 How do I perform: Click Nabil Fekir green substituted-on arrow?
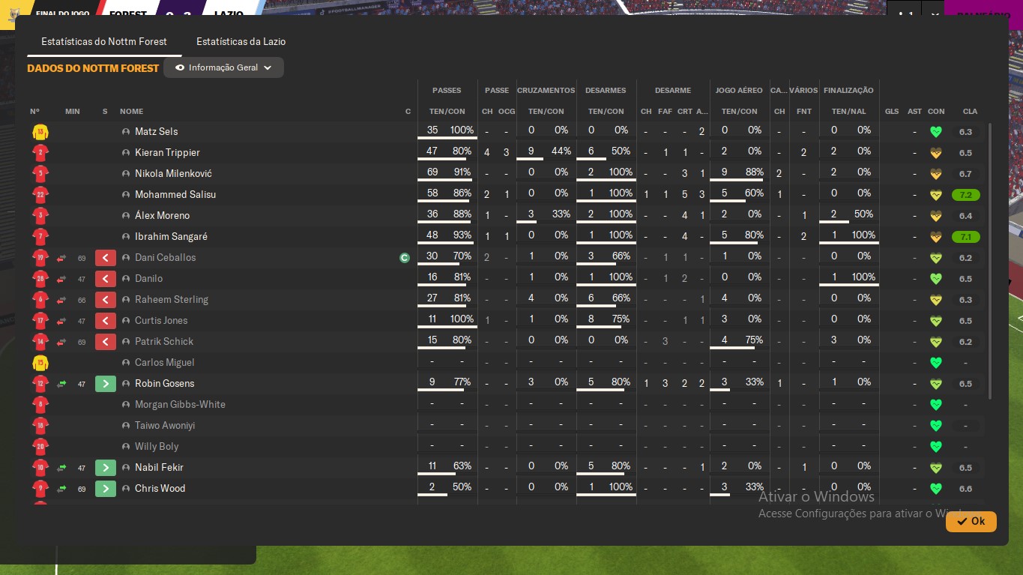[x=106, y=468]
